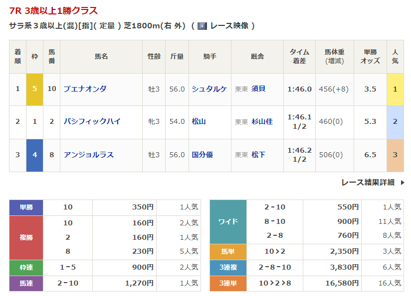411x296 pixels.
Task: Select jockey シュタルケ
Action: pyautogui.click(x=209, y=89)
